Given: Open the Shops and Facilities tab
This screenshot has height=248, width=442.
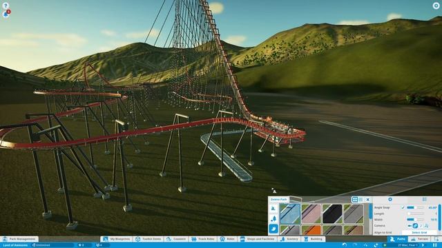Looking at the screenshot, I should point(258,239).
